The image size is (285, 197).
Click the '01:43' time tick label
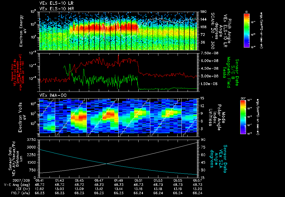point(60,181)
